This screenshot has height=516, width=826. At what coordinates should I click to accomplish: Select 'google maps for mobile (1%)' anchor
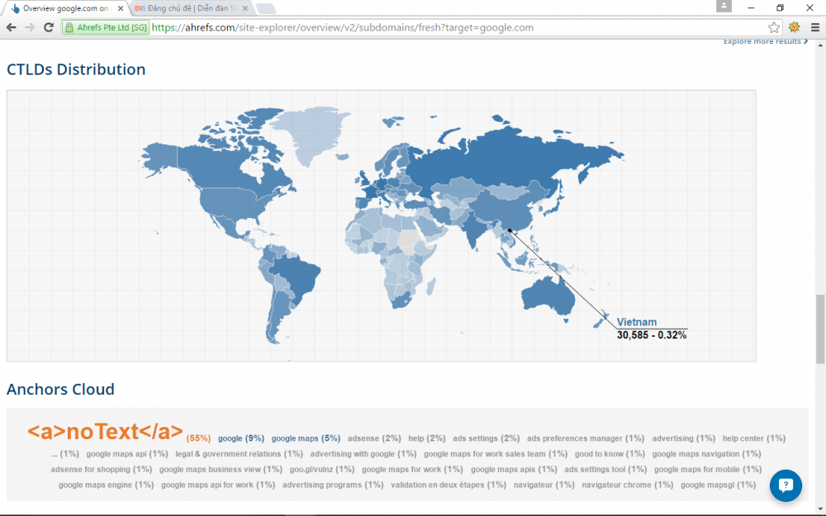(x=708, y=469)
